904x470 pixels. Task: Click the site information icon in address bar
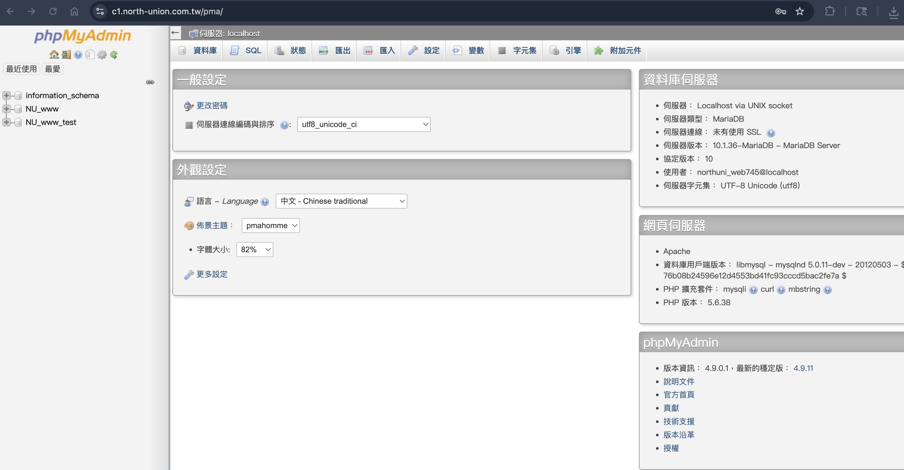point(100,11)
